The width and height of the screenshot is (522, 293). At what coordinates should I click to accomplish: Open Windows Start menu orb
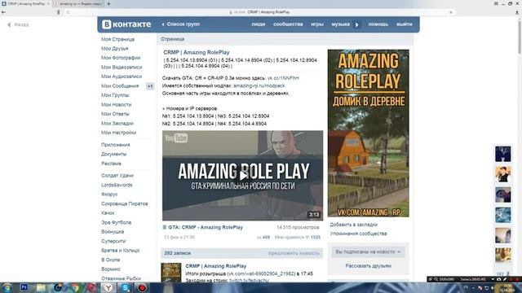click(7, 287)
